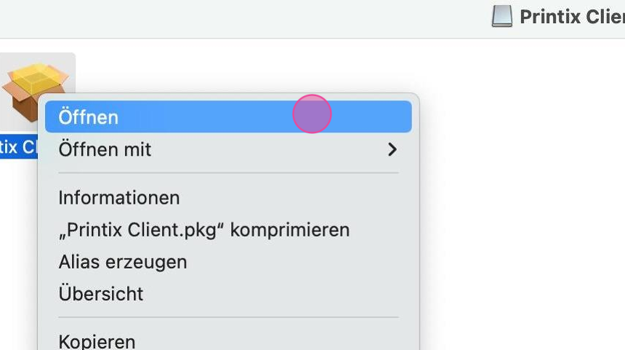Click the disk drive icon in title bar
Screen dimensions: 625x350
coord(502,16)
